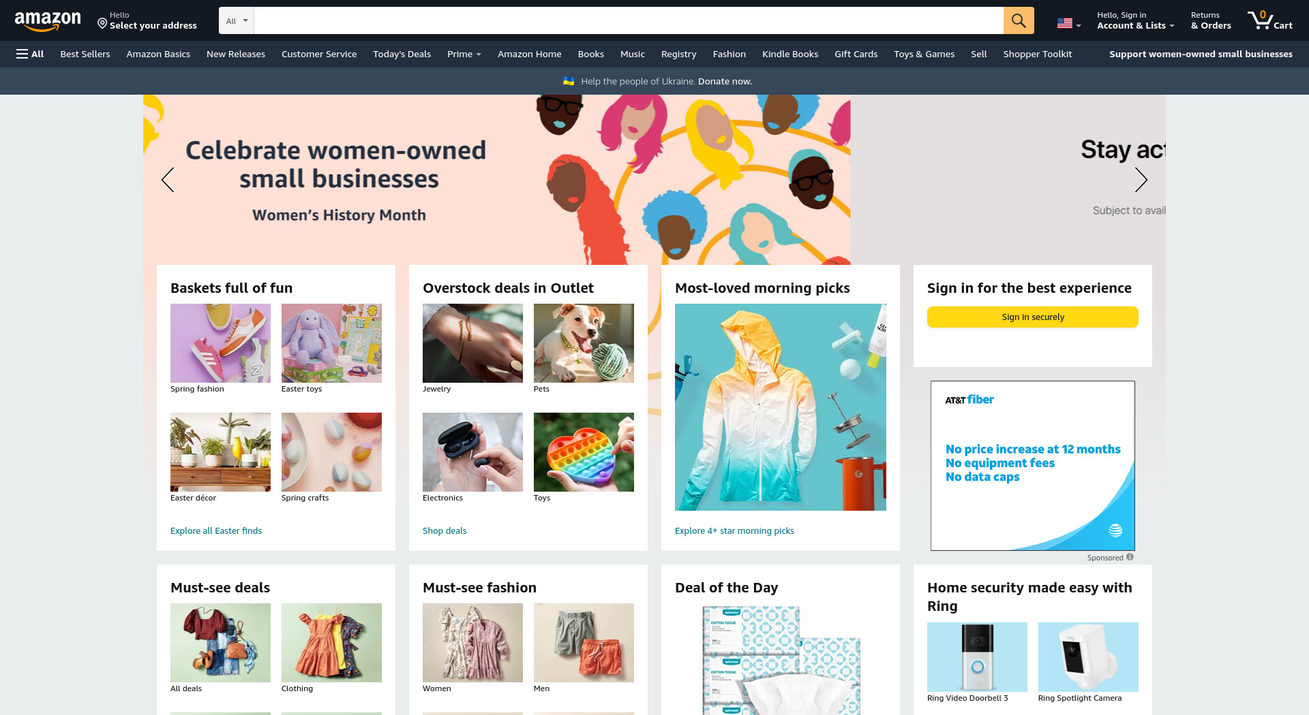Open Spring fashion thumbnail
This screenshot has width=1309, height=715.
220,343
